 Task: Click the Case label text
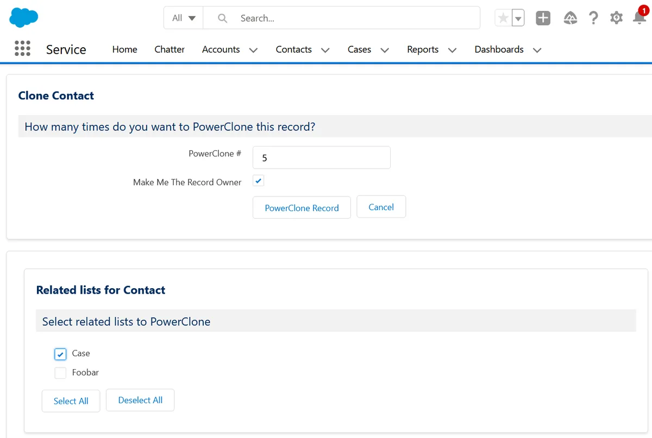point(81,353)
